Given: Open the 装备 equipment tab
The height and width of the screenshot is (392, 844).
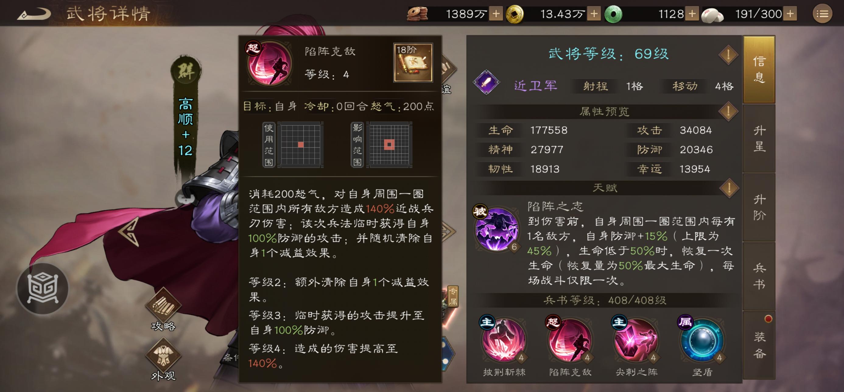Looking at the screenshot, I should pos(759,345).
